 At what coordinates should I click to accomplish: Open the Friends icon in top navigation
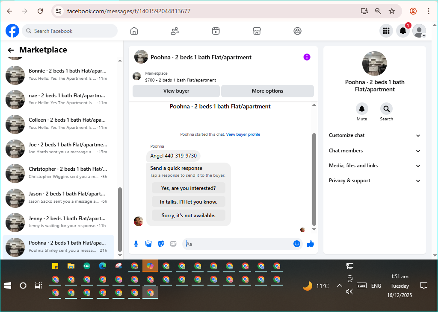click(x=175, y=31)
